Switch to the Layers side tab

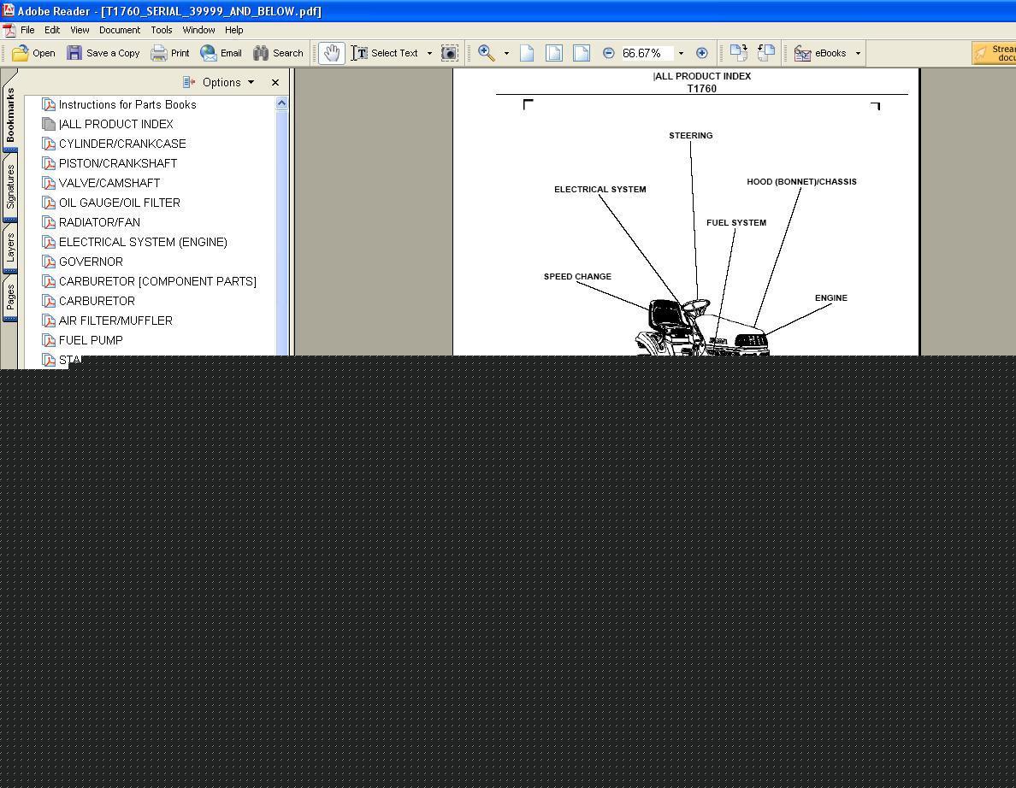pos(9,247)
